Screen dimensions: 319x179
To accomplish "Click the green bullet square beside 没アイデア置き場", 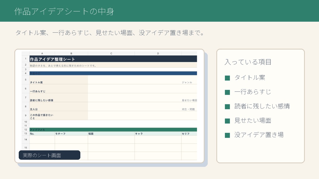I will point(227,135).
